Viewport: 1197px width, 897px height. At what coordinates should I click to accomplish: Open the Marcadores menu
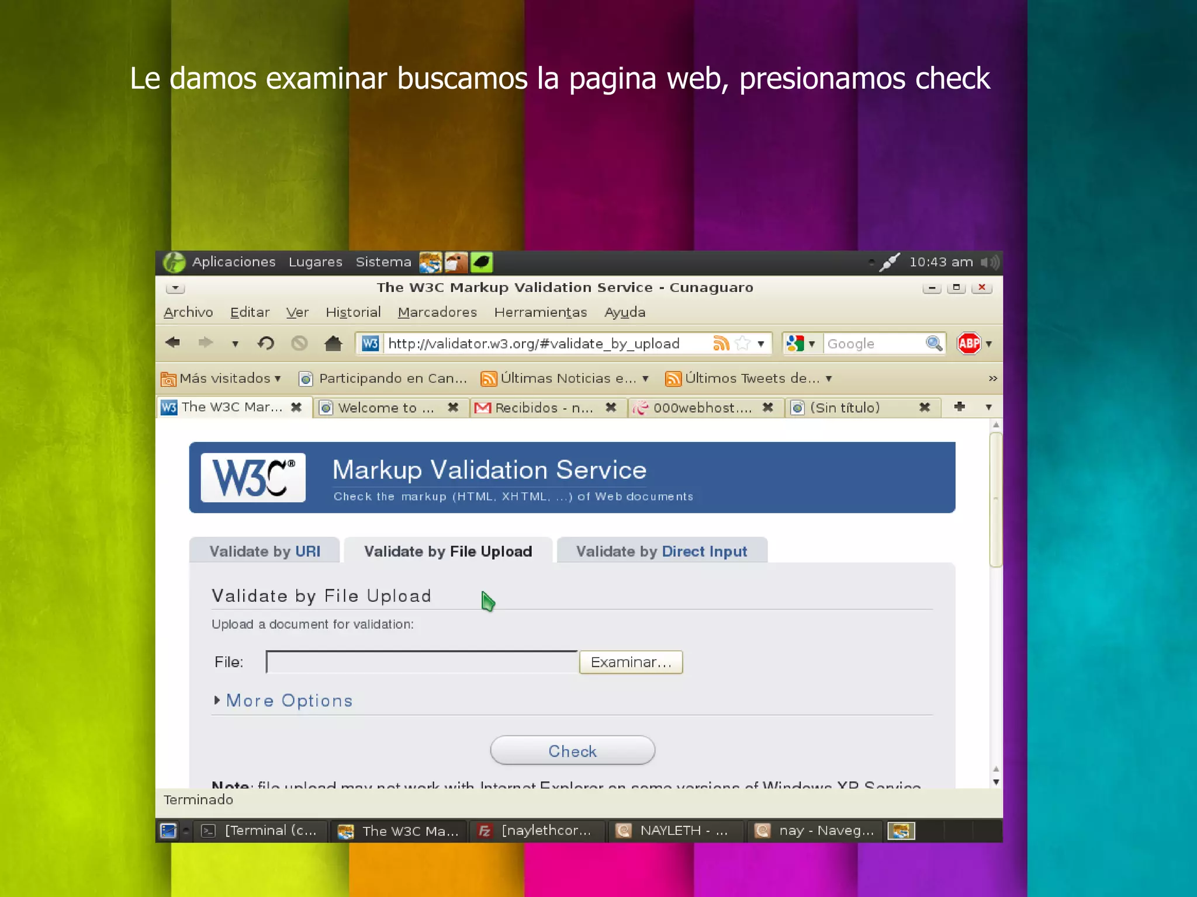click(437, 312)
